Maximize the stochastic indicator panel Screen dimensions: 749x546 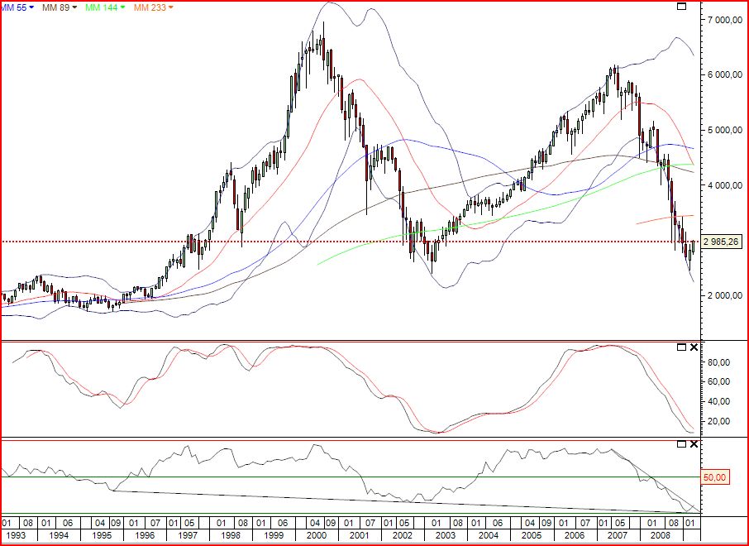point(682,347)
